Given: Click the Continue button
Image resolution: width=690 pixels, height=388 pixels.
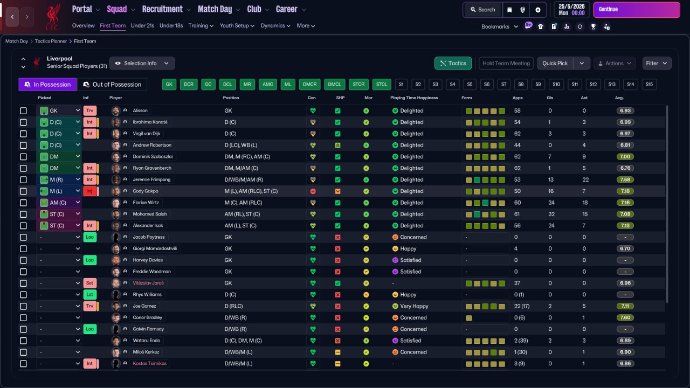Looking at the screenshot, I should pos(637,10).
